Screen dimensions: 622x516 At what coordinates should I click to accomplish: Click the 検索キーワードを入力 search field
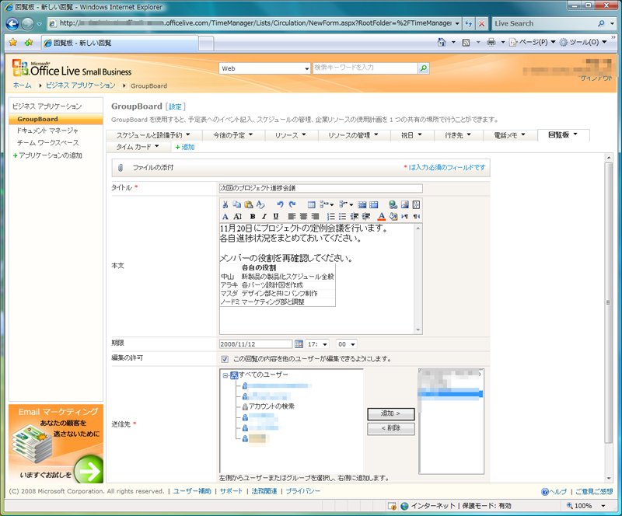pos(365,68)
